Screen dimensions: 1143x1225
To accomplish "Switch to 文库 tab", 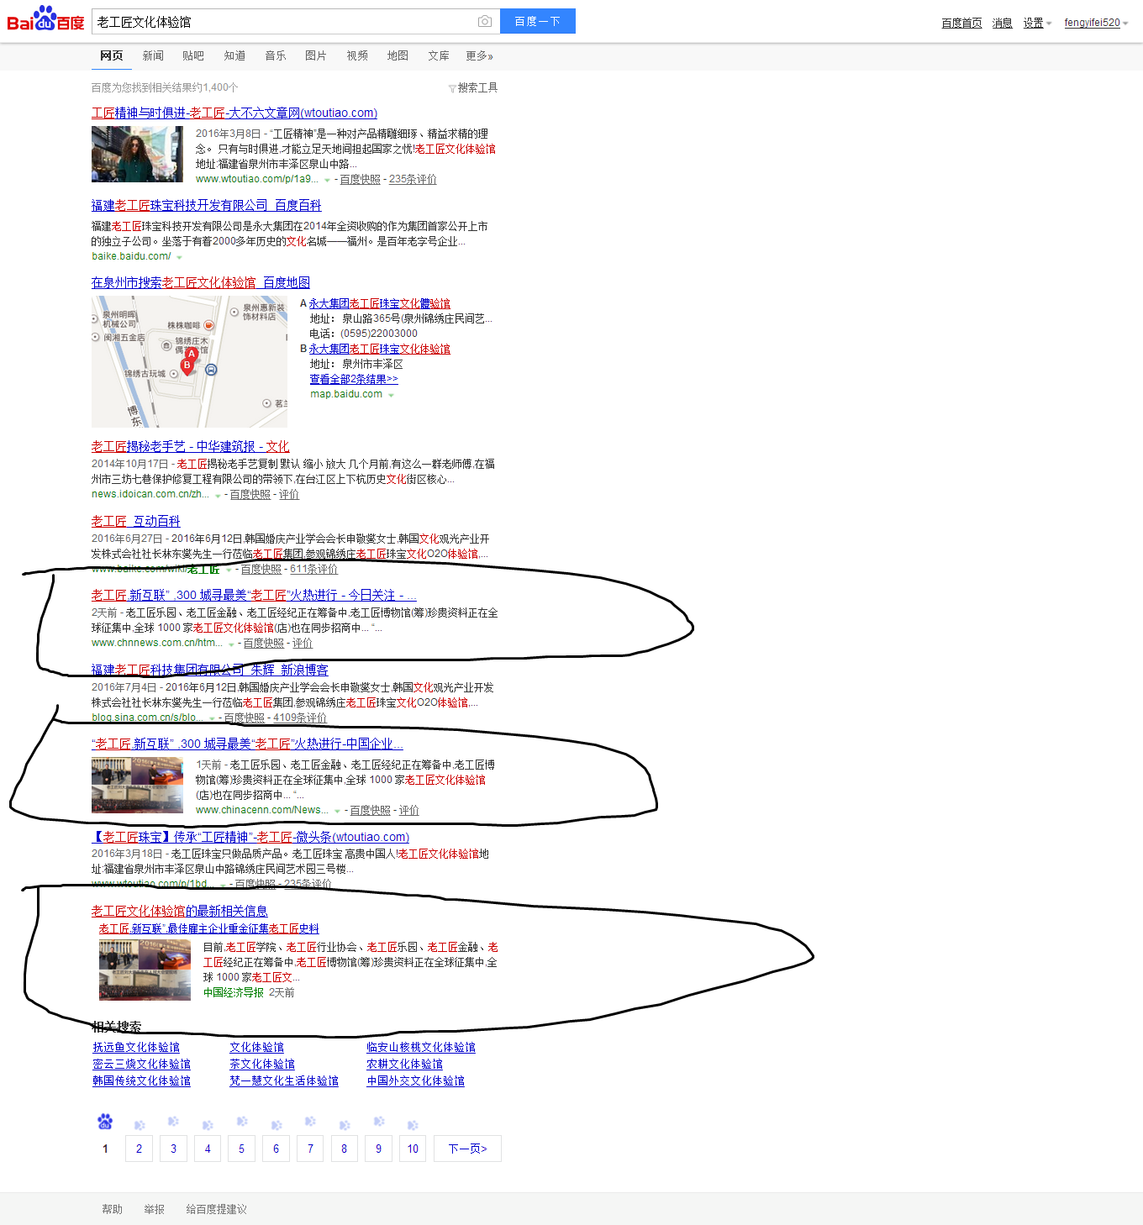I will (x=439, y=55).
